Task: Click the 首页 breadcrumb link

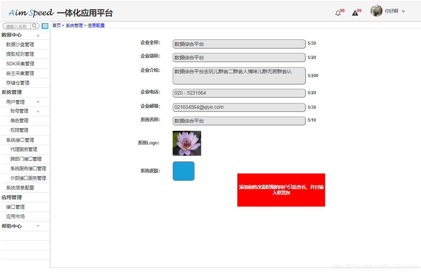Action: click(x=56, y=26)
